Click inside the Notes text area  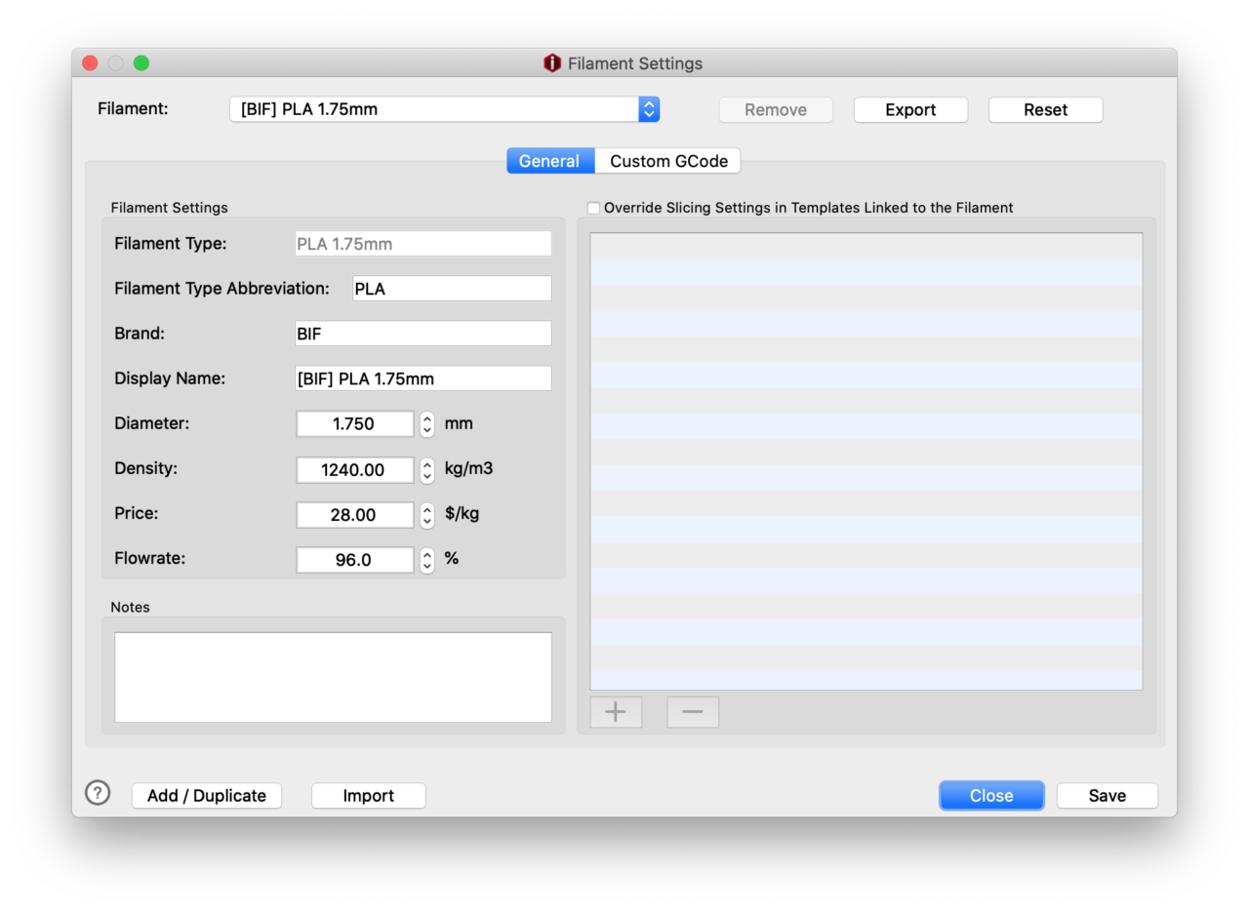pos(333,677)
